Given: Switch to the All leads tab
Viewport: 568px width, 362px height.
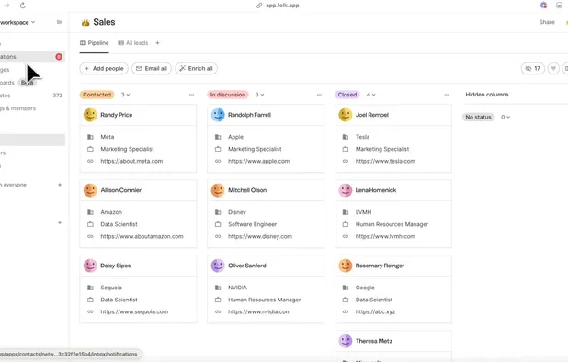Looking at the screenshot, I should pos(133,42).
